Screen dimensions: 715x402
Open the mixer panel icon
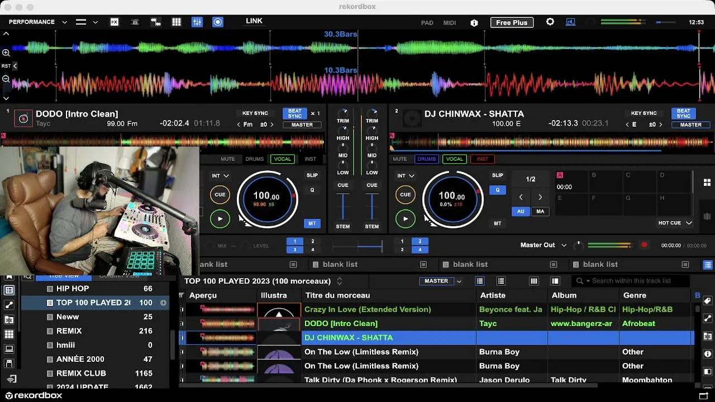click(x=197, y=22)
